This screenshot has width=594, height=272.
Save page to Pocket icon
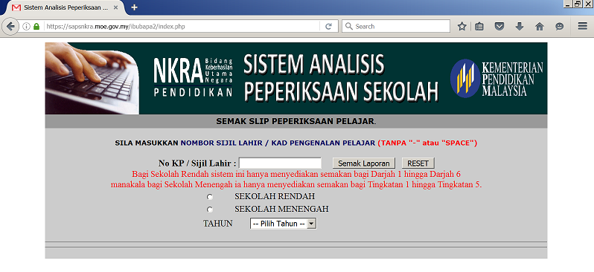pos(499,27)
